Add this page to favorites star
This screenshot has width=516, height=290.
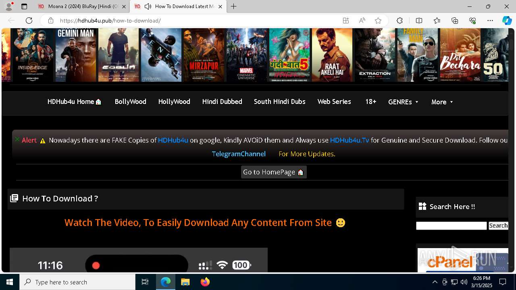[378, 21]
